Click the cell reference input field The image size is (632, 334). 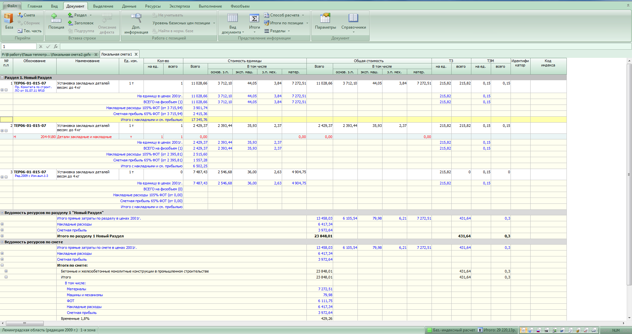pyautogui.click(x=19, y=46)
